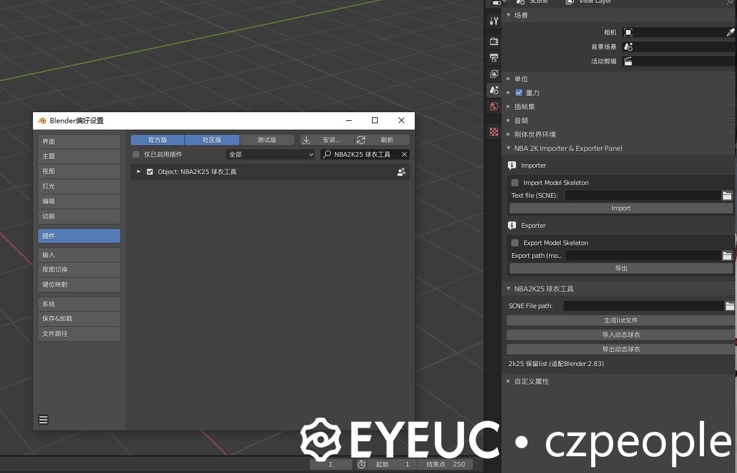Click the drag grip of the 音频 panel
The image size is (737, 473).
tap(732, 120)
